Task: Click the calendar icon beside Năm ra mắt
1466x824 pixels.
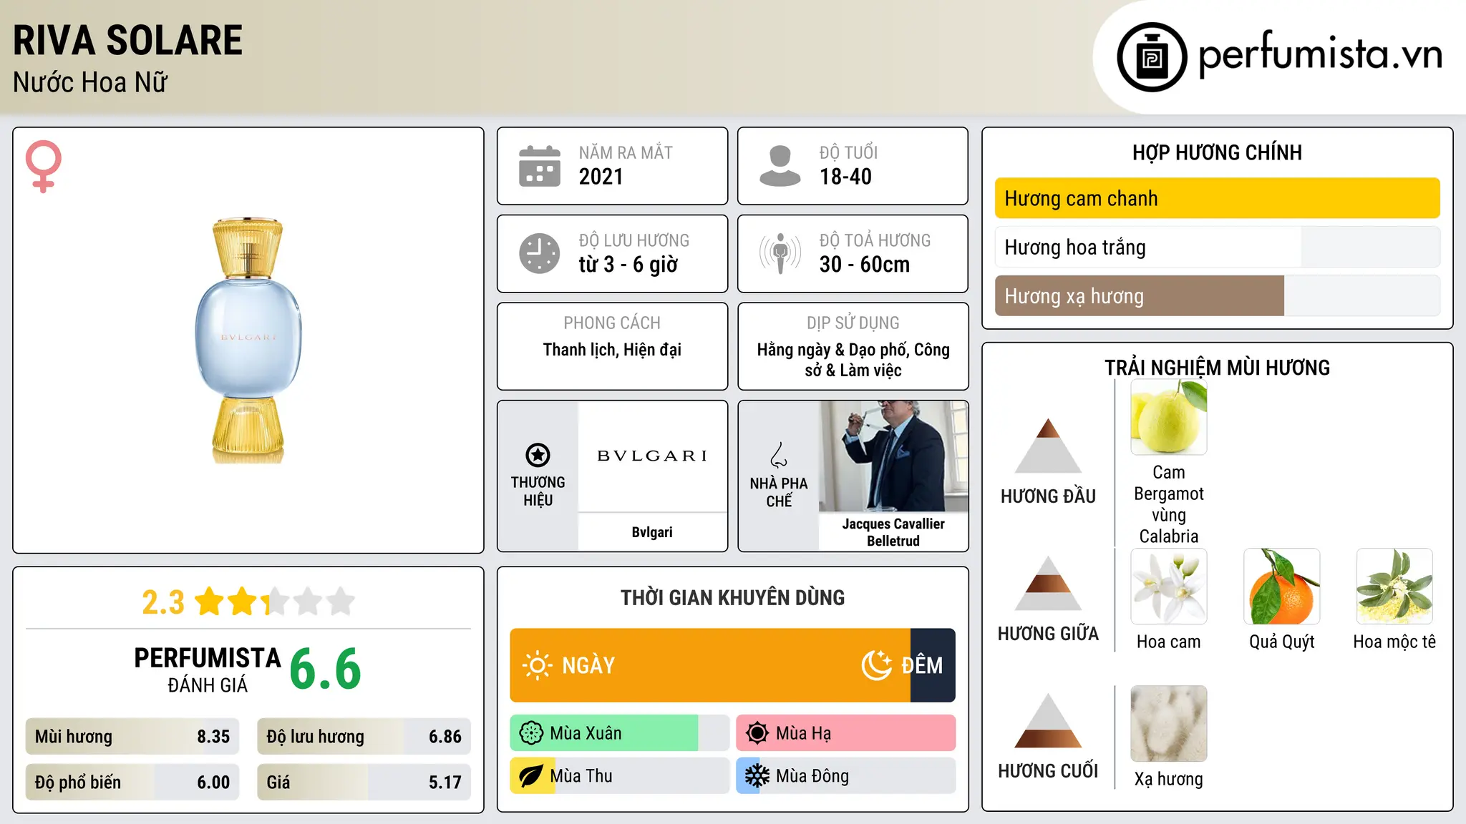Action: point(540,166)
